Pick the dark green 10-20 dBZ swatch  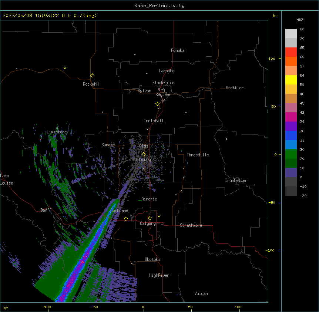pyautogui.click(x=291, y=163)
